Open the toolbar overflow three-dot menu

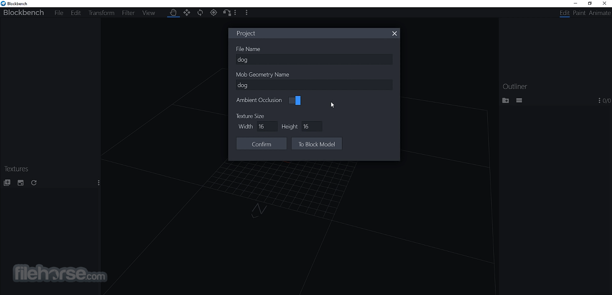tap(247, 13)
